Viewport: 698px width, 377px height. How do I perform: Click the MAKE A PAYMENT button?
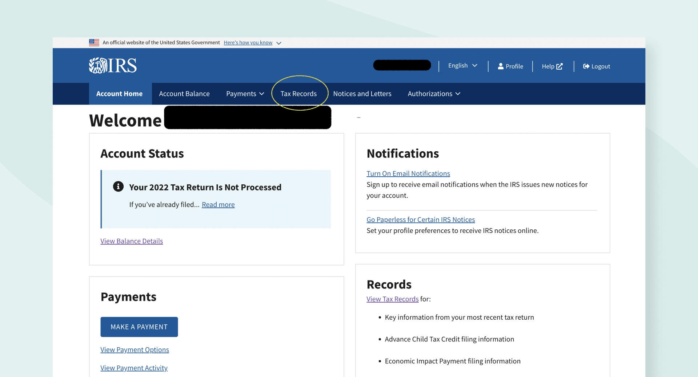139,327
